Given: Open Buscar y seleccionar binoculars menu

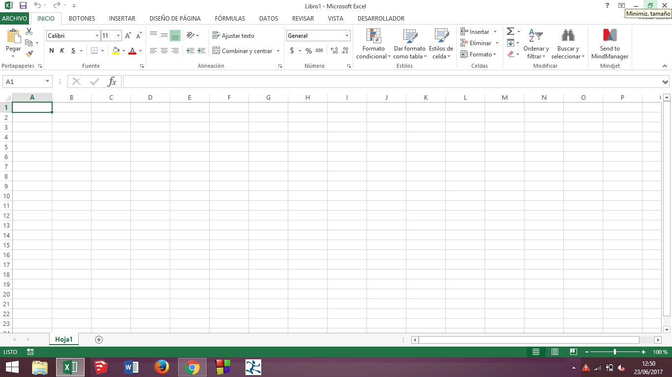Looking at the screenshot, I should point(568,44).
